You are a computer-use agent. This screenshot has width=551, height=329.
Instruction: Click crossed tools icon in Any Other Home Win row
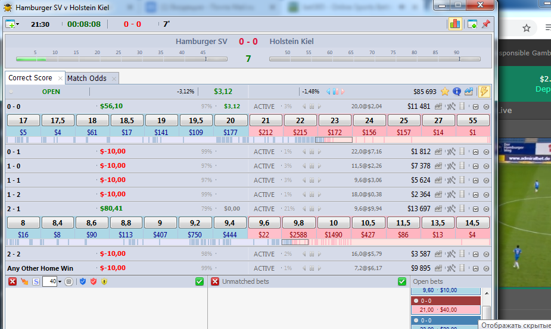click(451, 268)
